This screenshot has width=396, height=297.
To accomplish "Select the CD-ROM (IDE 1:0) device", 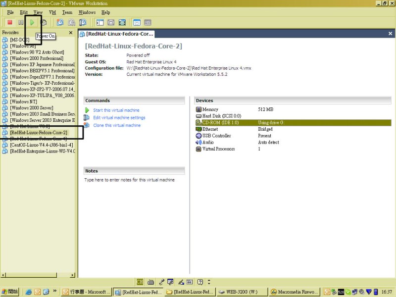I will coord(293,122).
